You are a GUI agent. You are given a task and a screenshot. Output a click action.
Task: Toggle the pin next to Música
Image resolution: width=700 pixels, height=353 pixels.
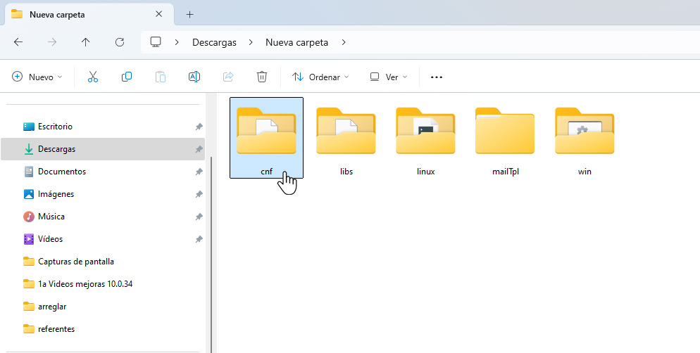[x=199, y=217]
